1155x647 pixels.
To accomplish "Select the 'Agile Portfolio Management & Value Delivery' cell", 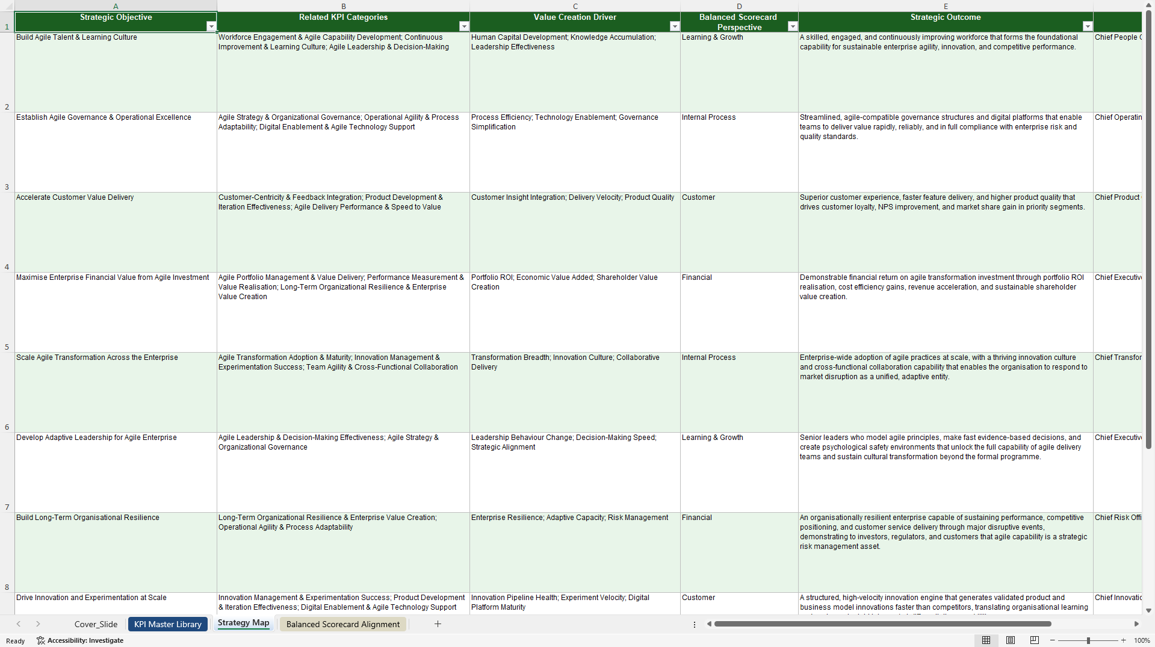I will (x=343, y=312).
